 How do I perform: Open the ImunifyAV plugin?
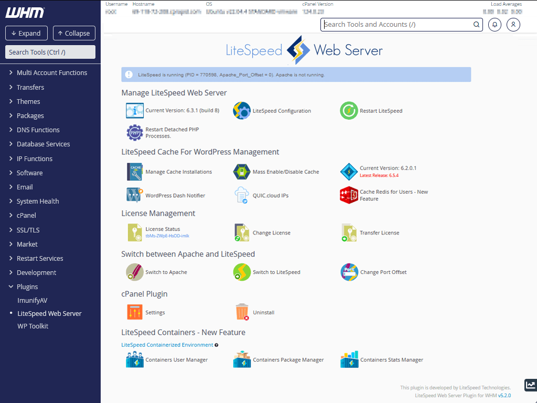coord(32,300)
